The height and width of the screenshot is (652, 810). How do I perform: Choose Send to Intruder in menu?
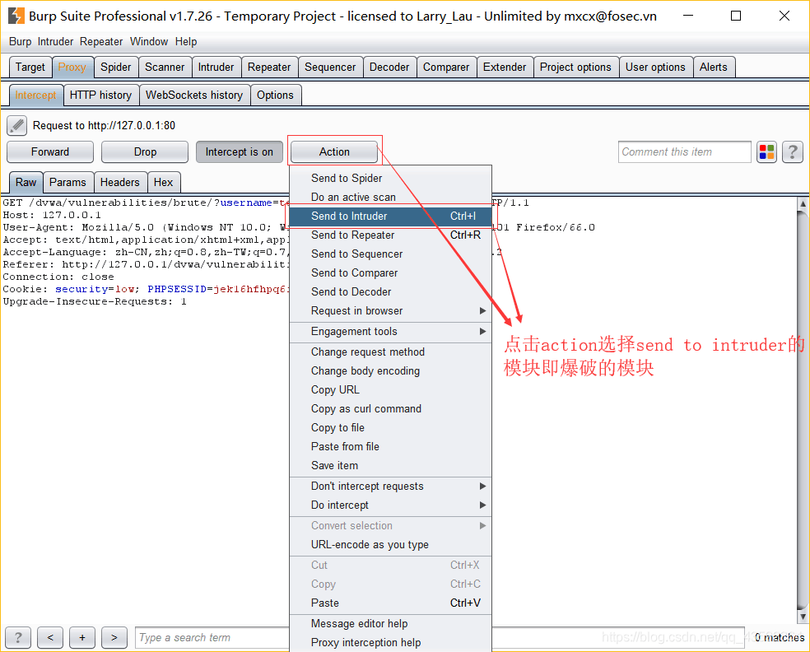tap(390, 216)
